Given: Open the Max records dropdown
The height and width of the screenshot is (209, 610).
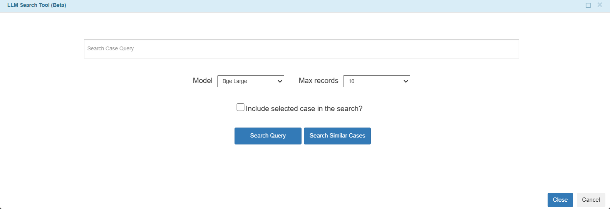Looking at the screenshot, I should pos(377,81).
